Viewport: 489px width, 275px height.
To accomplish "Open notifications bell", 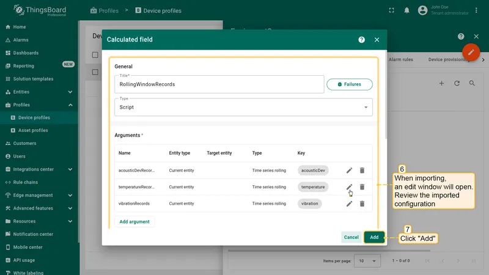I will [x=406, y=10].
